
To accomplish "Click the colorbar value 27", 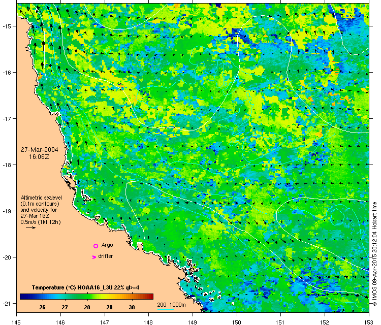I will pyautogui.click(x=65, y=307).
